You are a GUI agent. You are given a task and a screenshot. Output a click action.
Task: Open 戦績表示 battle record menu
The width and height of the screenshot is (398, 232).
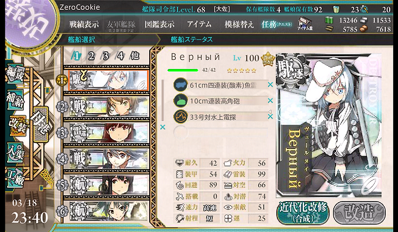point(84,24)
